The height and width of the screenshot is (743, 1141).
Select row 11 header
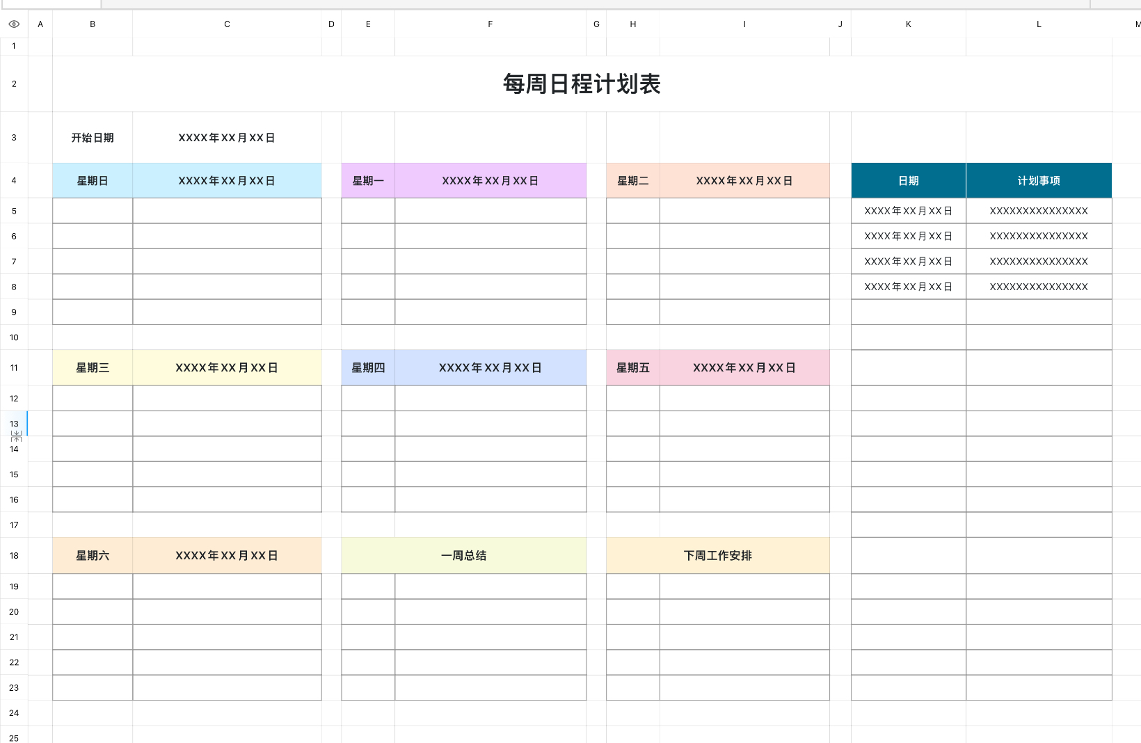tap(14, 368)
